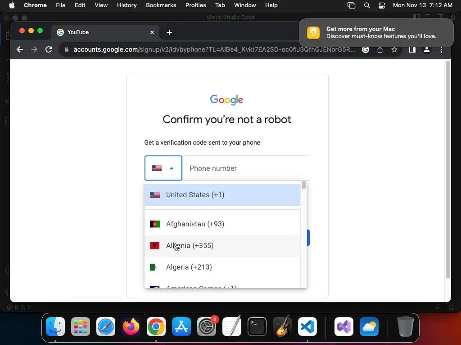Click the Chrome icon in the Dock

[x=156, y=327]
